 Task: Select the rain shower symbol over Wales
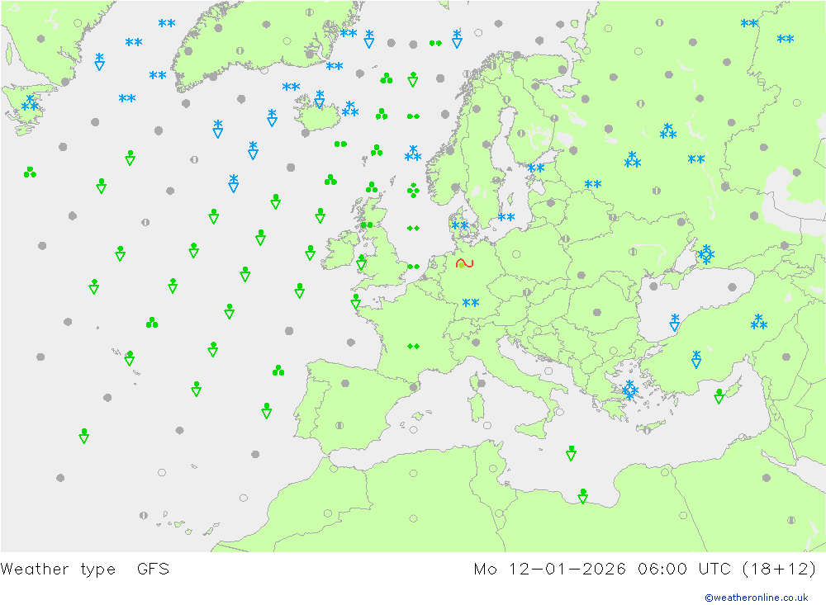click(x=362, y=262)
